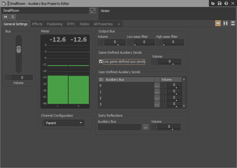Click volume field for user send ID 3

(x=174, y=104)
